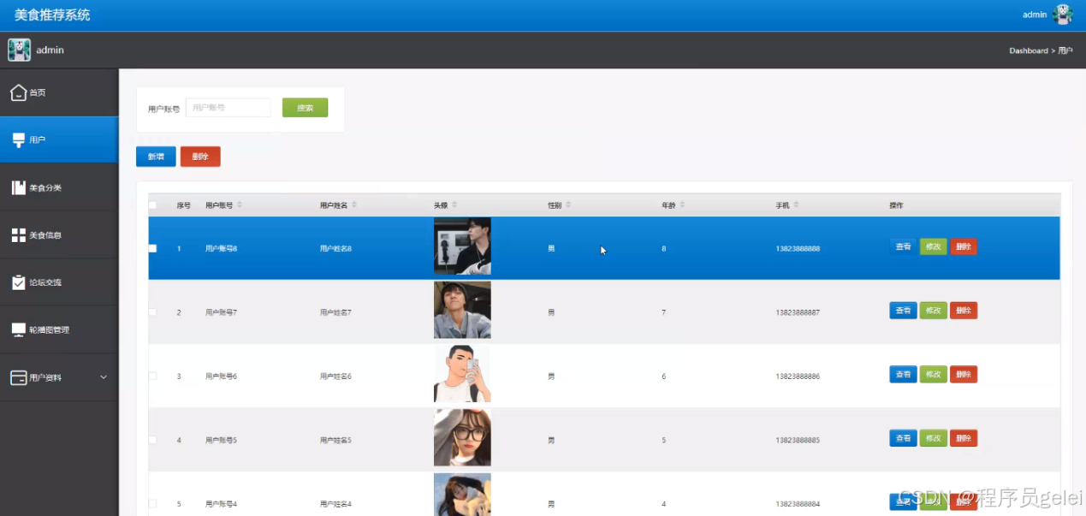1086x516 pixels.
Task: Sort the table by 头像 column
Action: coord(454,205)
